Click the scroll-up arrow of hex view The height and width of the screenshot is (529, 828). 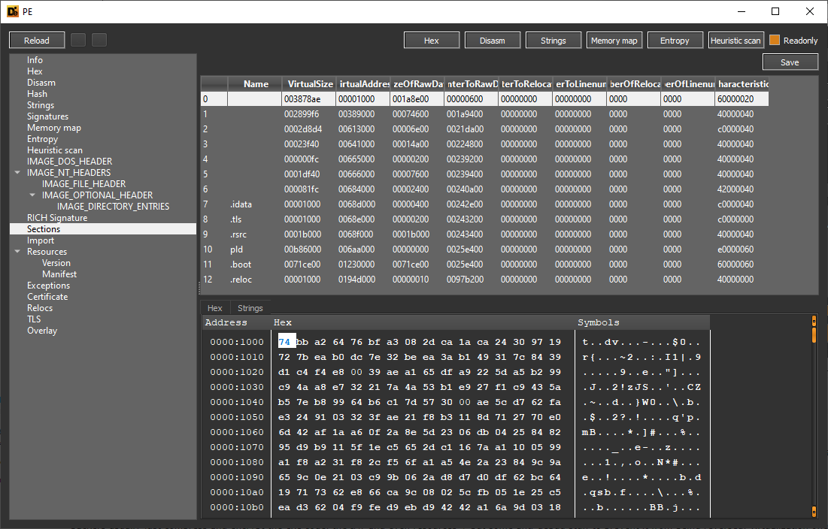tap(814, 321)
